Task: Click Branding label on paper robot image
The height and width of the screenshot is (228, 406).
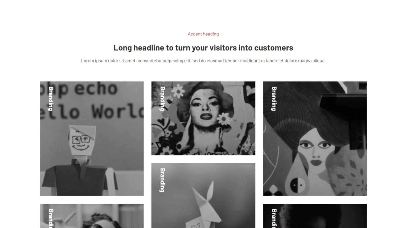Action: pyautogui.click(x=51, y=99)
